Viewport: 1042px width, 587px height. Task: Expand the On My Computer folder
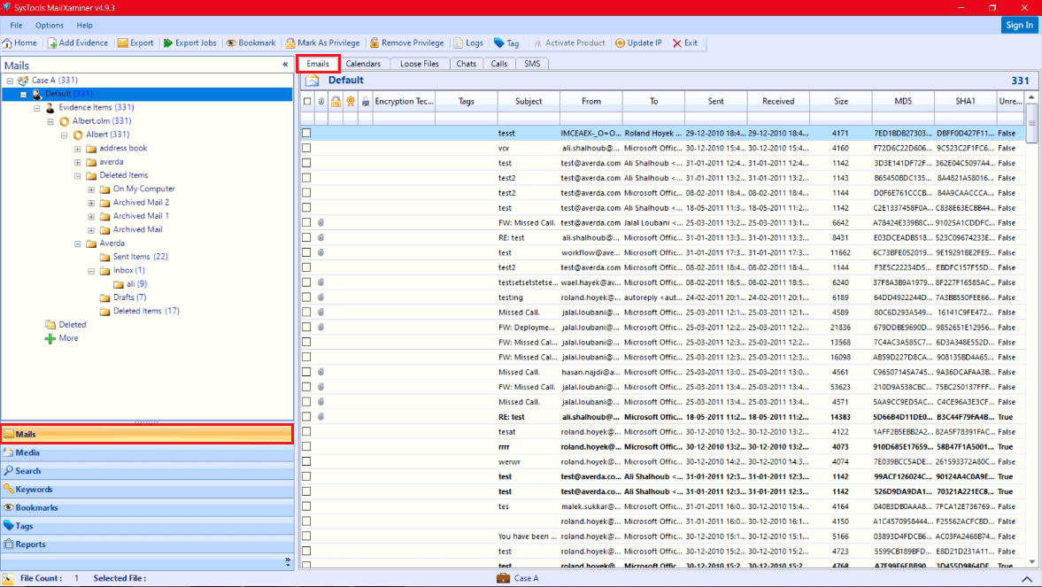pyautogui.click(x=92, y=189)
